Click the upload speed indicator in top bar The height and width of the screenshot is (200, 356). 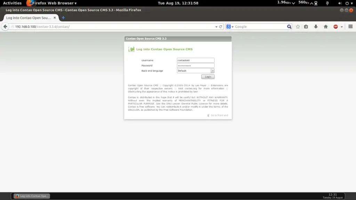(306, 3)
